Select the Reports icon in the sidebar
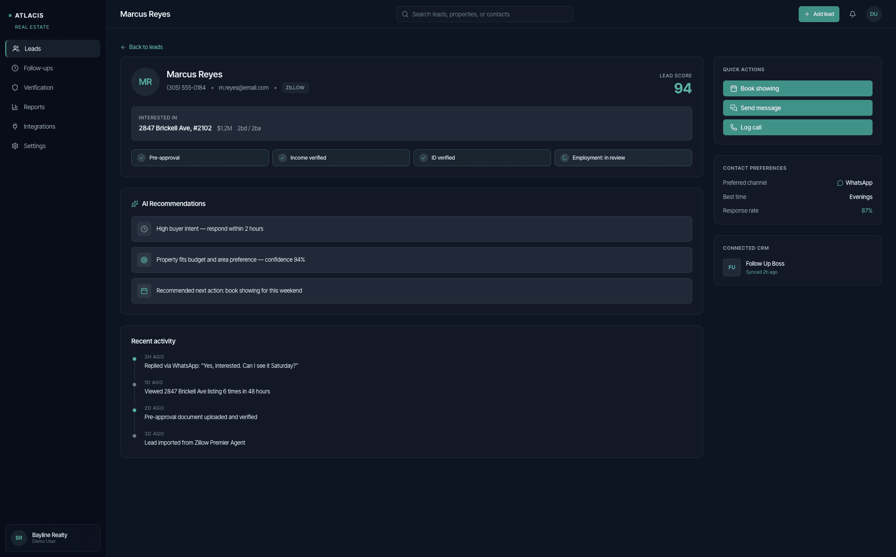 (15, 107)
